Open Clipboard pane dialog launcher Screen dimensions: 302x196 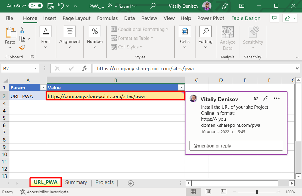tap(32, 57)
